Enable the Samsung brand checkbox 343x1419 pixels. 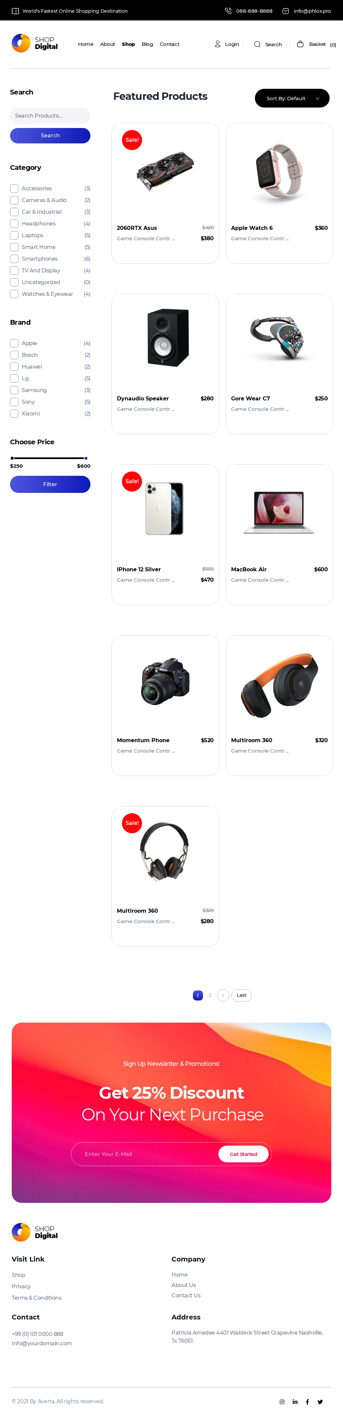(x=14, y=390)
